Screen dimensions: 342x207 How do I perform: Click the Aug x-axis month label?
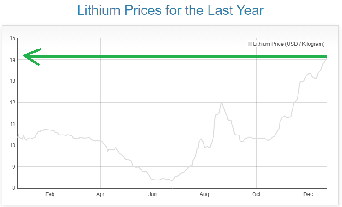click(x=204, y=194)
